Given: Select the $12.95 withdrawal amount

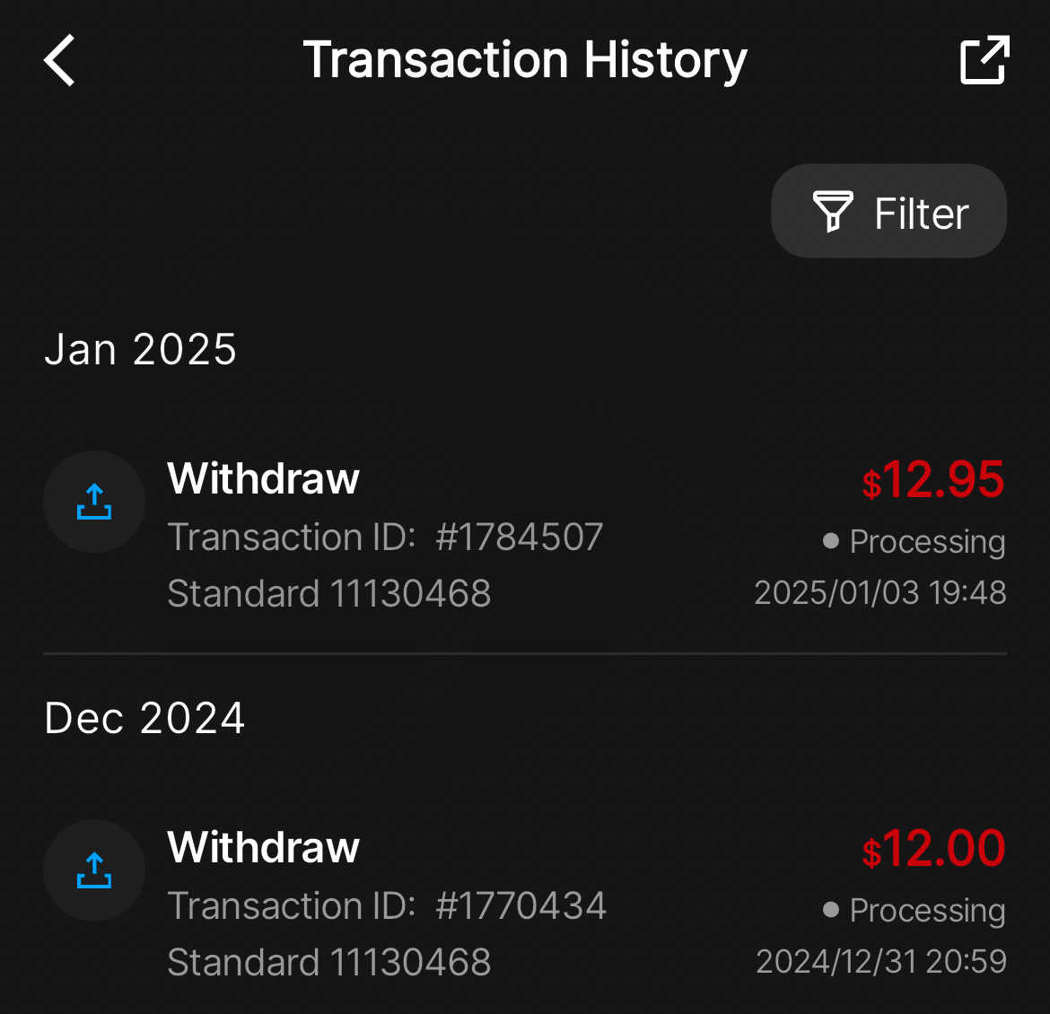Looking at the screenshot, I should click(933, 480).
